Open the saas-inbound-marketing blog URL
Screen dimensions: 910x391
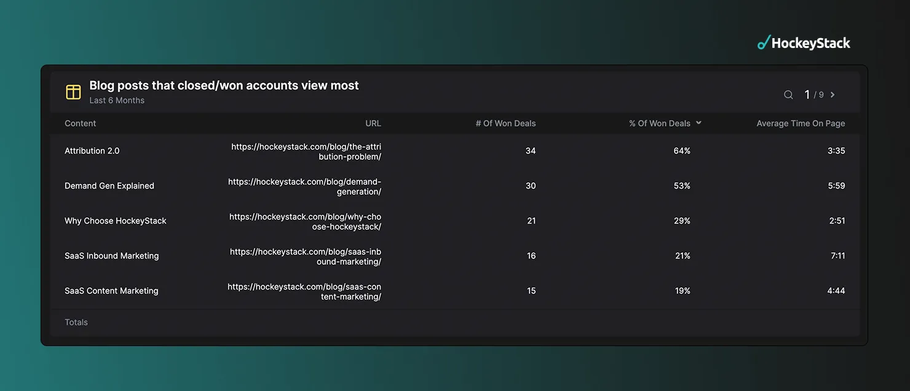point(306,257)
